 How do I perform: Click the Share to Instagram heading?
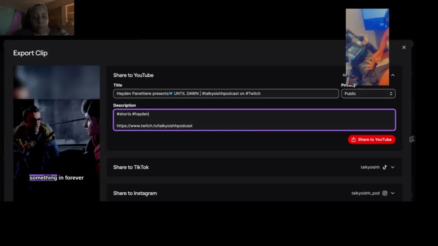[x=135, y=193]
